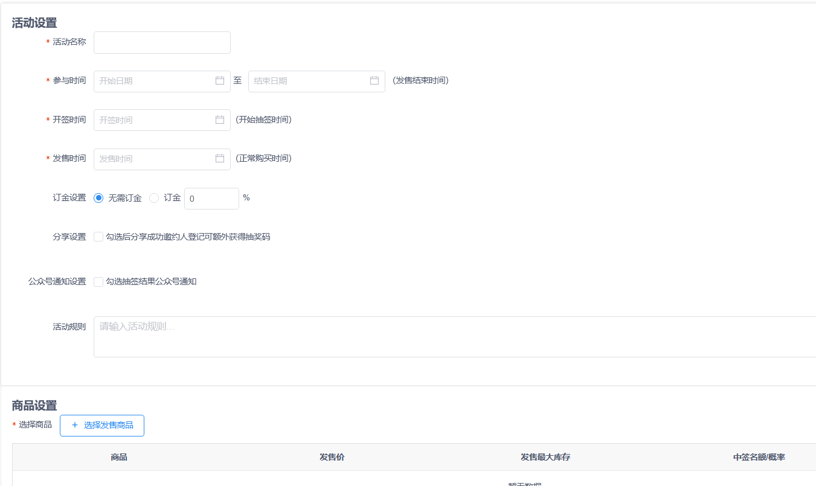Click plus icon on 选择发售商品 button
Viewport: 816px width, 486px height.
tap(75, 425)
